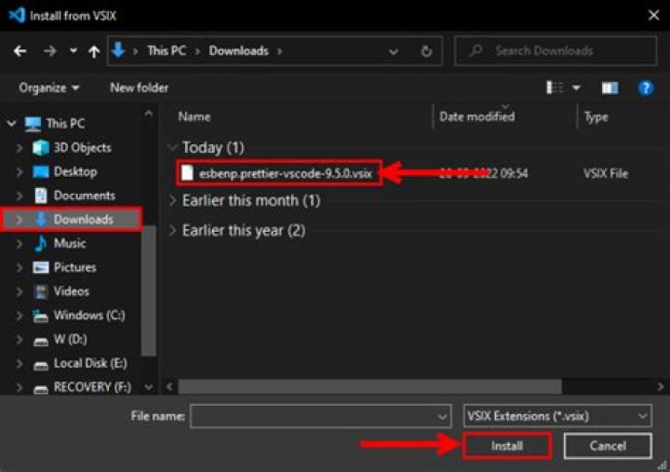
Task: Change the view layout icon
Action: point(555,88)
